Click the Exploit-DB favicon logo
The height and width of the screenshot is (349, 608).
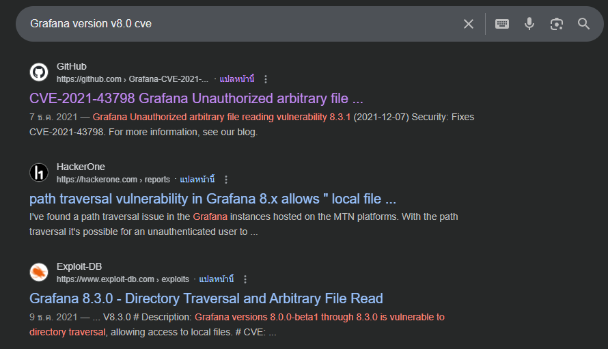pyautogui.click(x=39, y=273)
